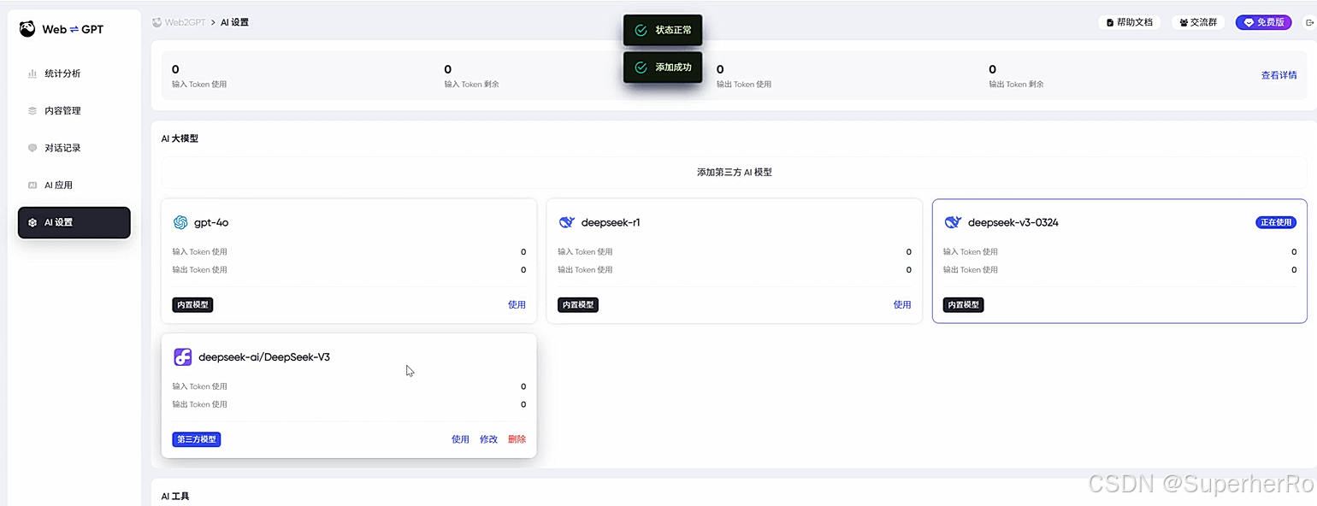
Task: Click the 第三方模型 tag
Action: [197, 439]
